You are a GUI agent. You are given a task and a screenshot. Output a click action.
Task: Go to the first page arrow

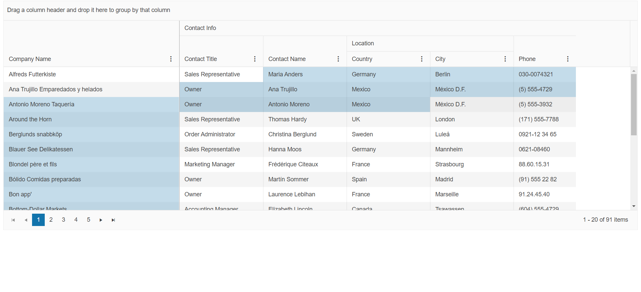[x=13, y=220]
